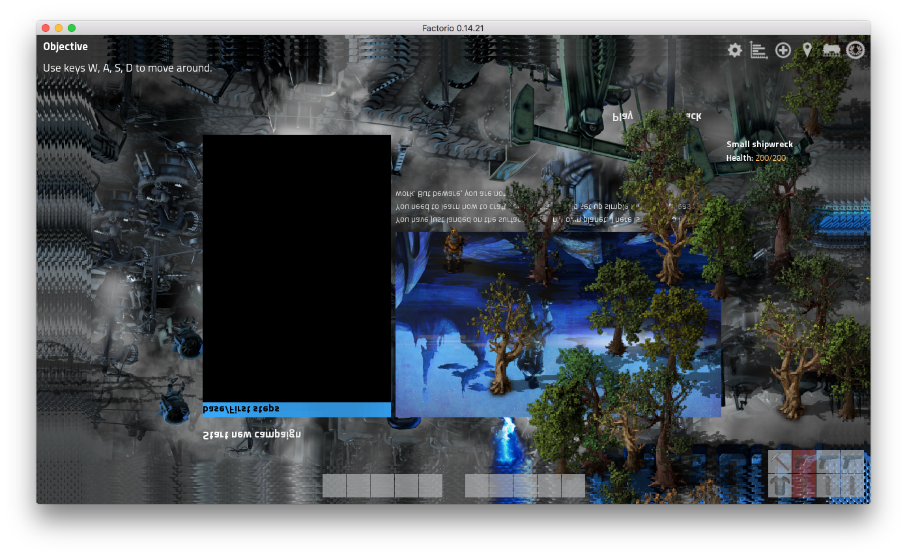
Task: Select the pickaxe tool slot
Action: pyautogui.click(x=780, y=462)
